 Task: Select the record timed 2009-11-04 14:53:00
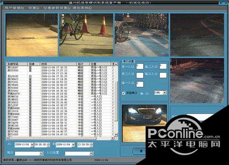pyautogui.click(x=61, y=129)
